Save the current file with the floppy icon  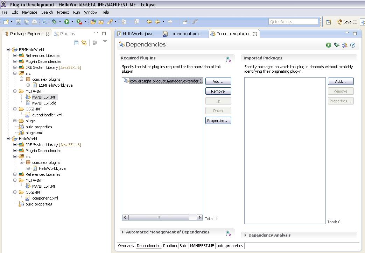coord(19,22)
